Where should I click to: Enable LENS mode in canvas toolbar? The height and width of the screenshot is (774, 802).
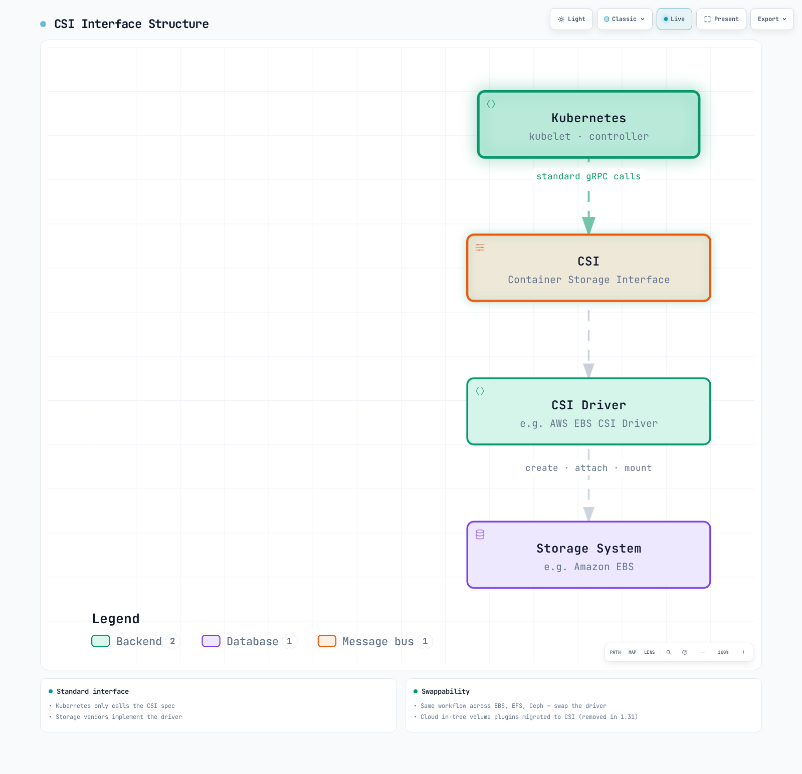tap(649, 652)
